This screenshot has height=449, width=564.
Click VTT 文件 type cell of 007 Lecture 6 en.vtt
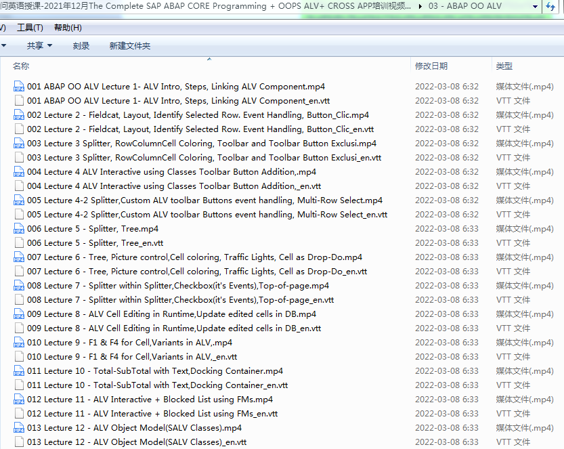[x=513, y=272]
